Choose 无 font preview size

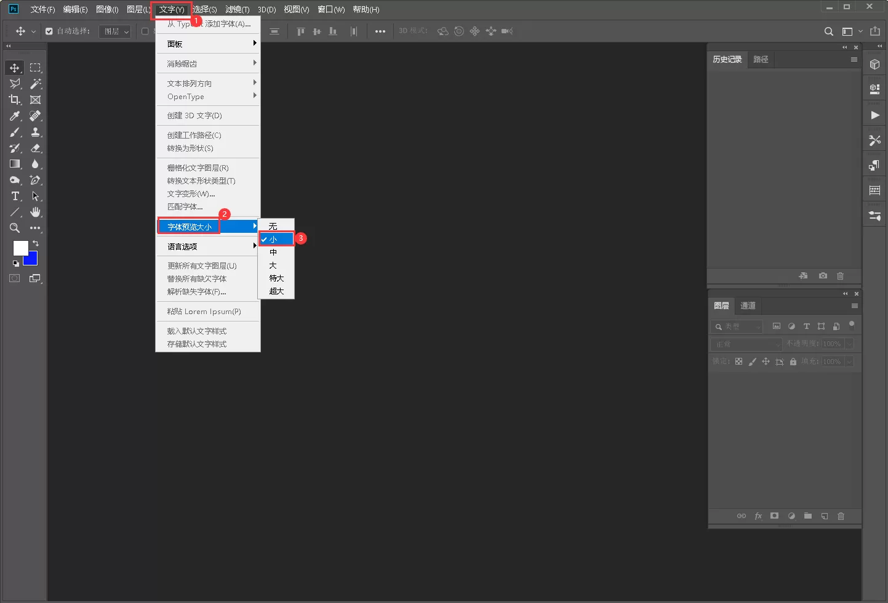(273, 226)
